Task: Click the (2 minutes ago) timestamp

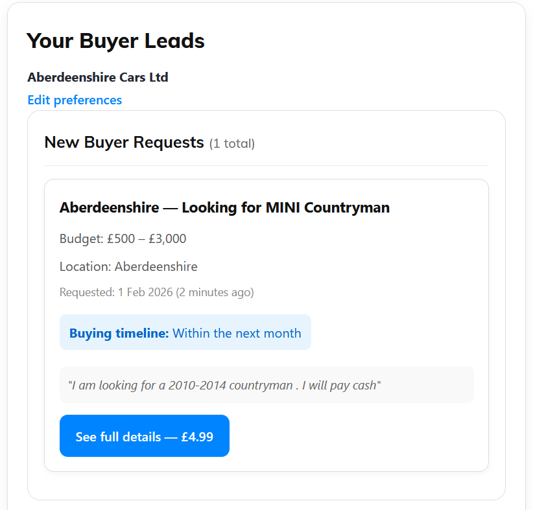Action: point(215,292)
